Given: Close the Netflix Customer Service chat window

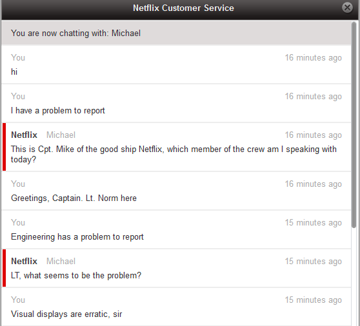Looking at the screenshot, I should (347, 8).
